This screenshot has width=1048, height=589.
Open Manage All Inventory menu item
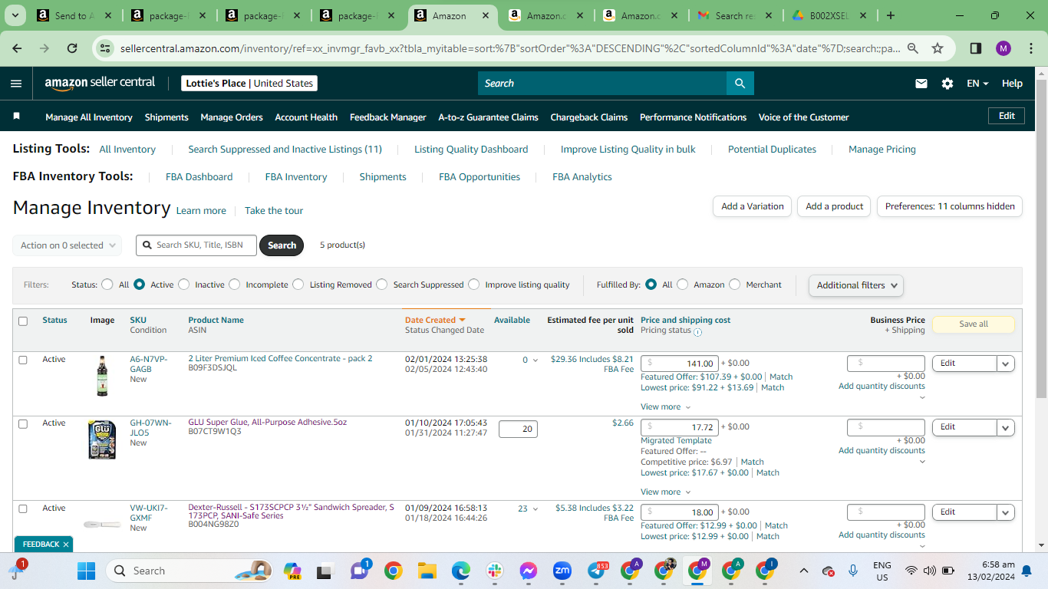(89, 117)
